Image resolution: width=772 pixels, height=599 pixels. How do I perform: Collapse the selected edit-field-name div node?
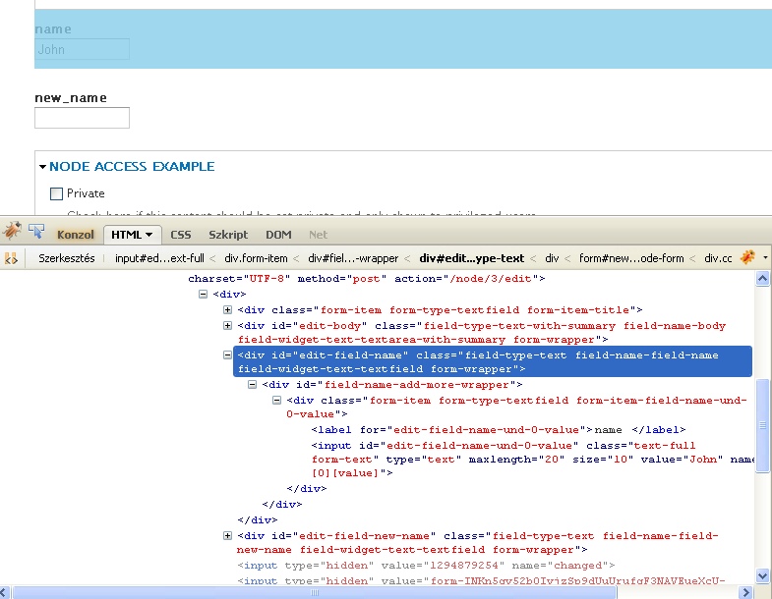point(228,355)
